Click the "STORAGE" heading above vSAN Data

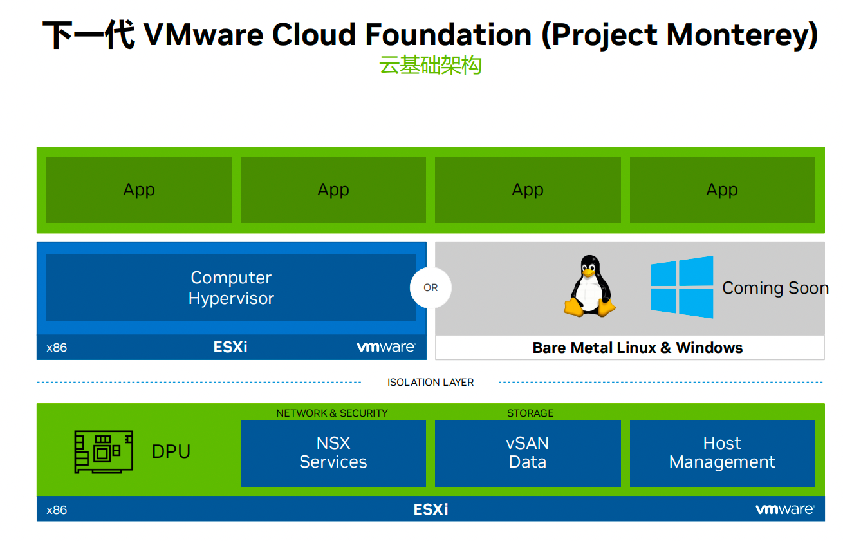tap(530, 413)
